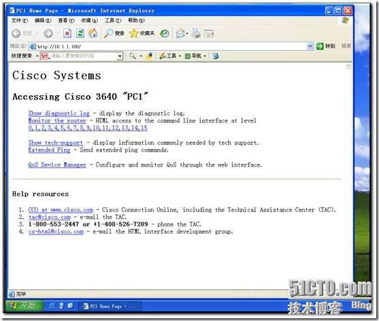This screenshot has width=379, height=321.
Task: Open the Extended Ping link
Action: [49, 150]
